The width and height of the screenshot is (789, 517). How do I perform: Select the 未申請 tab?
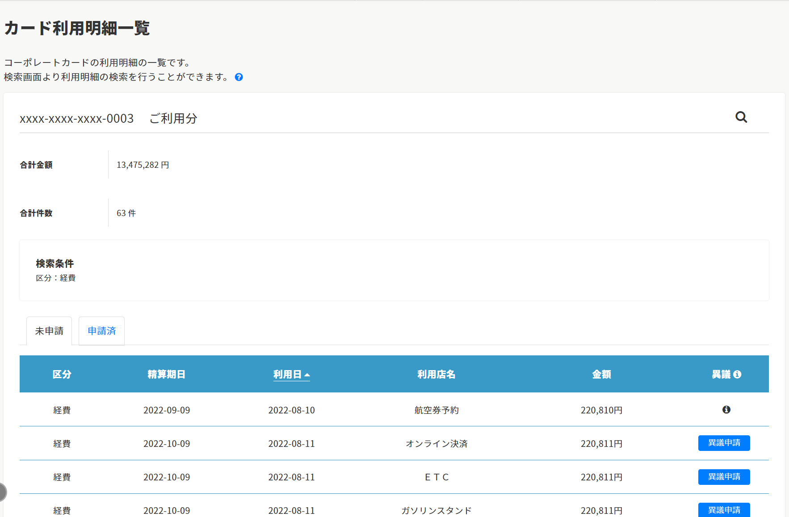(49, 330)
